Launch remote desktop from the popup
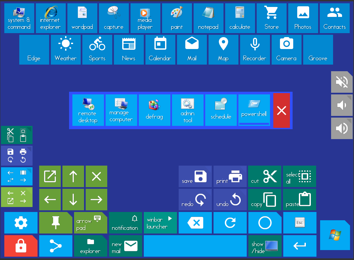 click(x=88, y=110)
